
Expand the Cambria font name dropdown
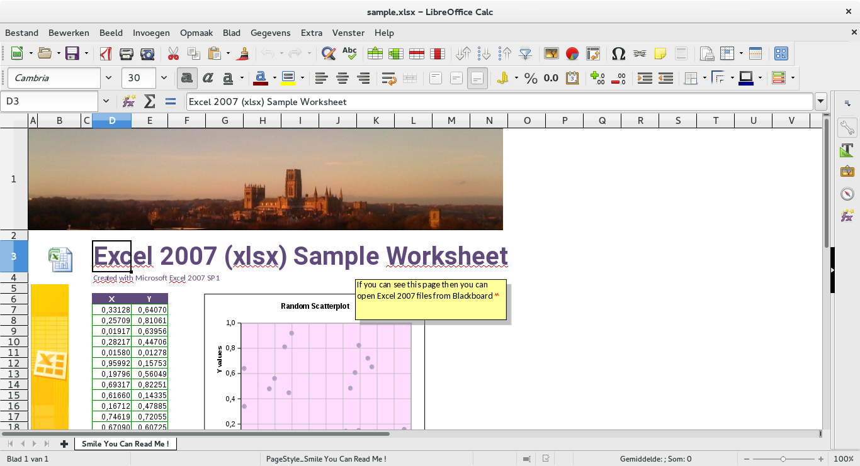pyautogui.click(x=108, y=78)
